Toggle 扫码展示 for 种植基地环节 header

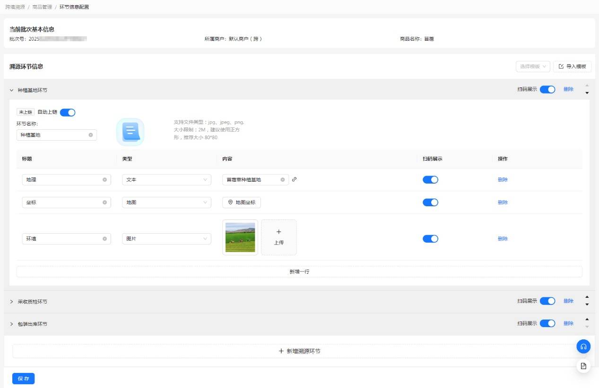547,89
